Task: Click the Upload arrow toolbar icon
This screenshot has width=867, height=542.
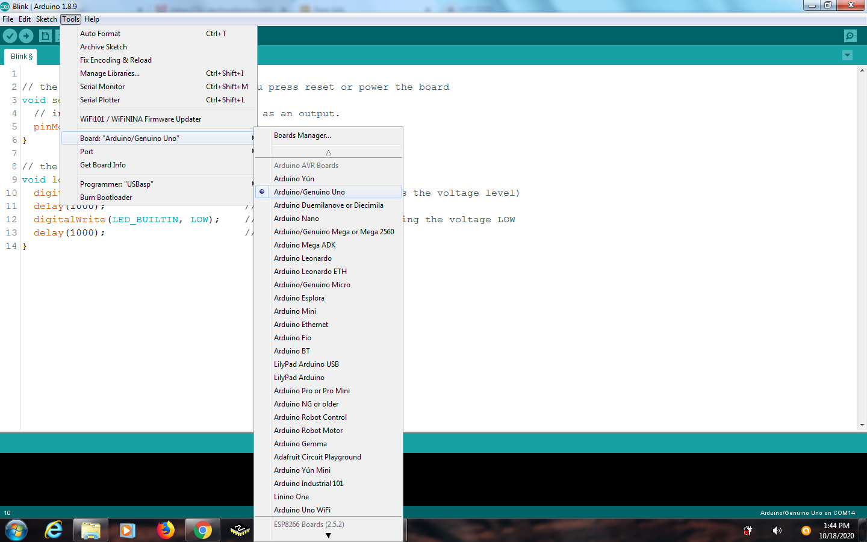Action: (x=26, y=36)
